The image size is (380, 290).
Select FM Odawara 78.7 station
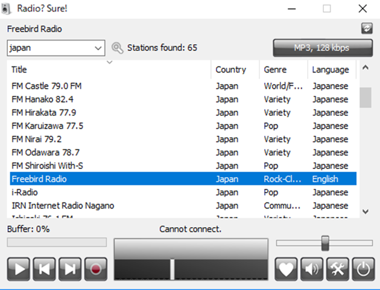click(183, 152)
